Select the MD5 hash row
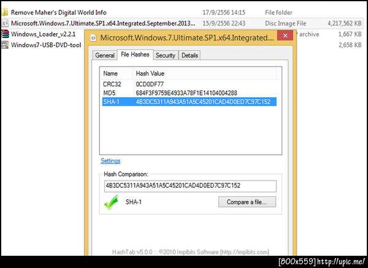 (x=189, y=93)
